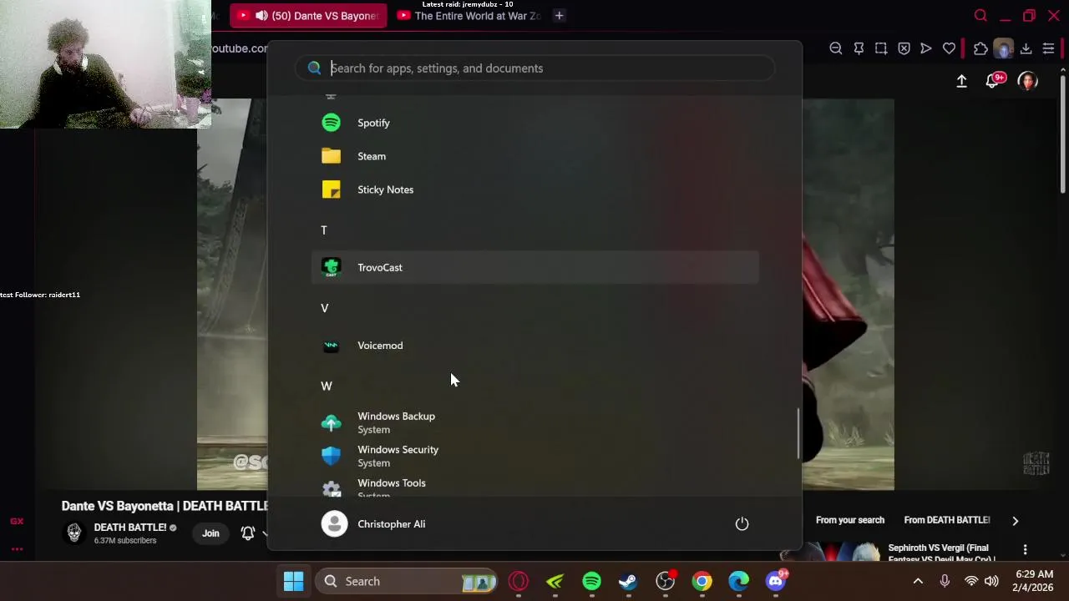Viewport: 1069px width, 601px height.
Task: Open OBS Studio from the taskbar
Action: click(666, 581)
